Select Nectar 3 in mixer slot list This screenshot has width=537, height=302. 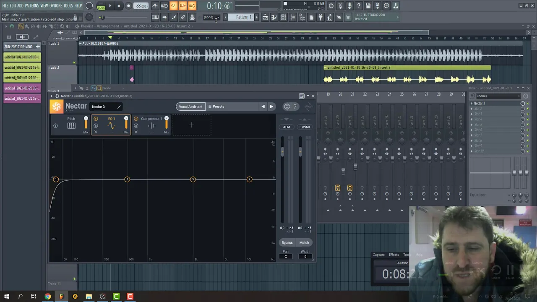[x=480, y=103]
